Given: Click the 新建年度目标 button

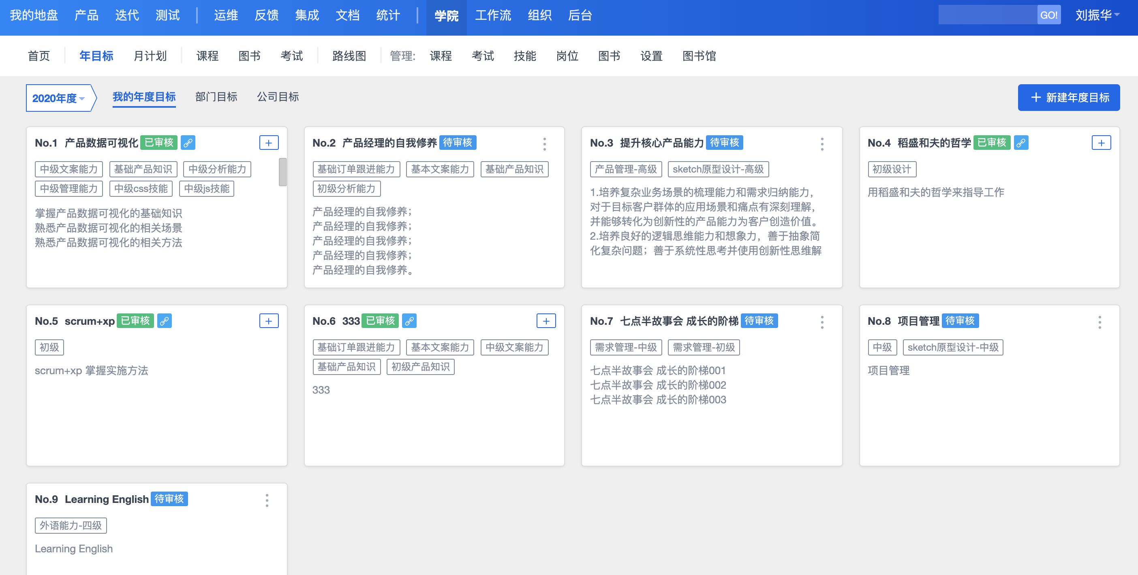Looking at the screenshot, I should (x=1068, y=98).
